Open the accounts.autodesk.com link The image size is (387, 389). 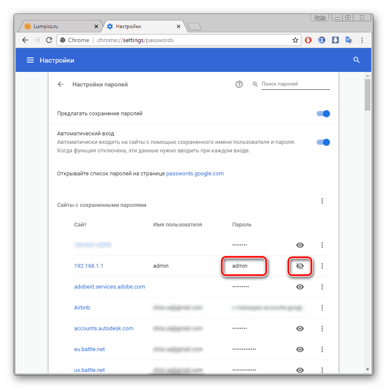(104, 329)
